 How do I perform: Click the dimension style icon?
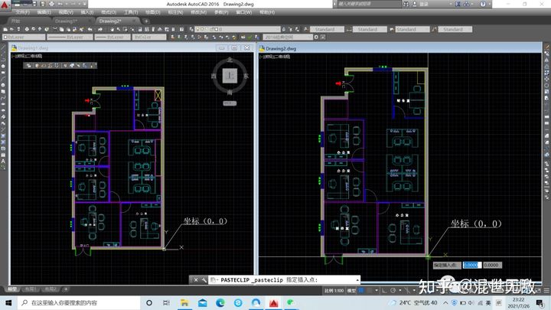349,29
